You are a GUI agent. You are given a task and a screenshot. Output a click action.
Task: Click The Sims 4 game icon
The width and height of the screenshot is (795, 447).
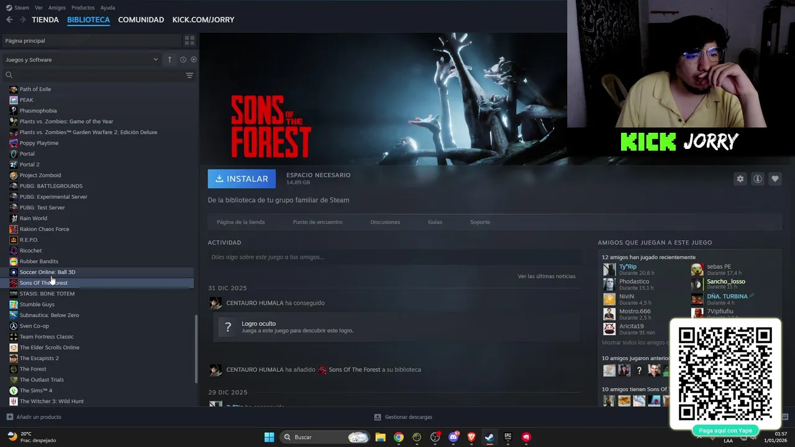point(14,391)
